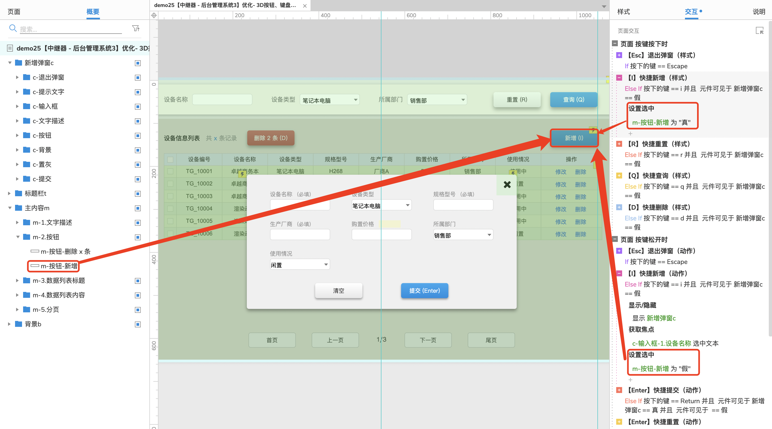This screenshot has width=772, height=429.
Task: Open the popup 使用情况 闲置 dropdown
Action: pos(300,264)
